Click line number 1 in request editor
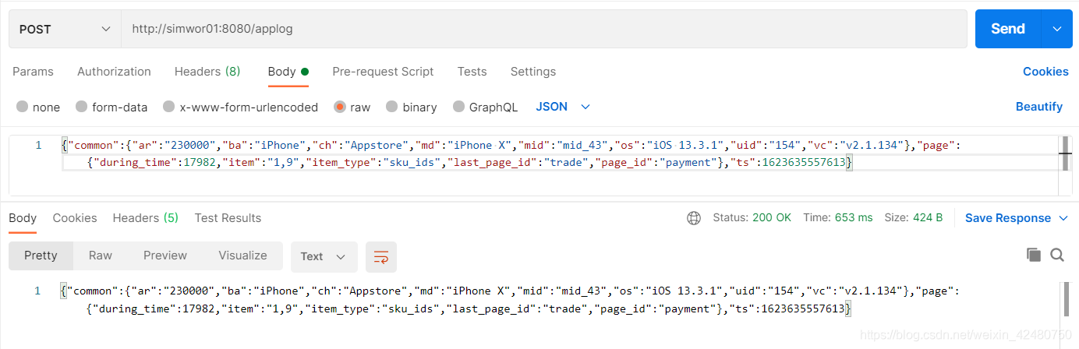The width and height of the screenshot is (1079, 349). tap(38, 145)
